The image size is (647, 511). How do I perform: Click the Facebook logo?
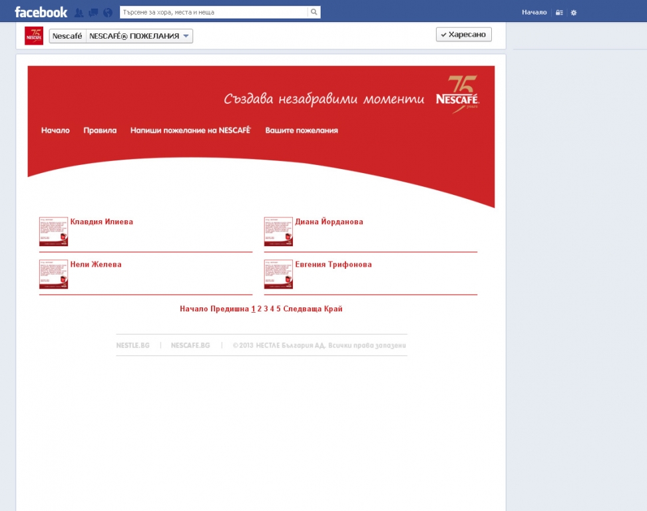tap(41, 13)
